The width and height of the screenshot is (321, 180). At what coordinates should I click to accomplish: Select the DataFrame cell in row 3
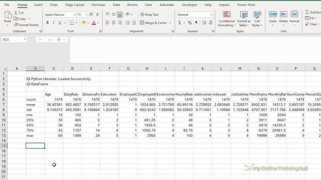[x=35, y=84]
